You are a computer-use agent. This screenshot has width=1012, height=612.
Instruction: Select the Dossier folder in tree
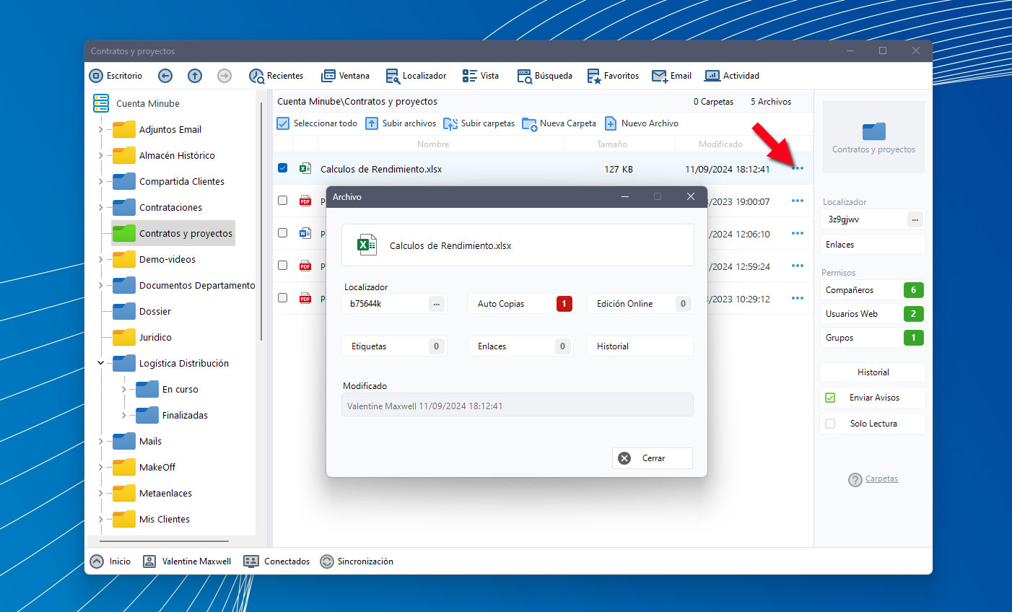142,312
